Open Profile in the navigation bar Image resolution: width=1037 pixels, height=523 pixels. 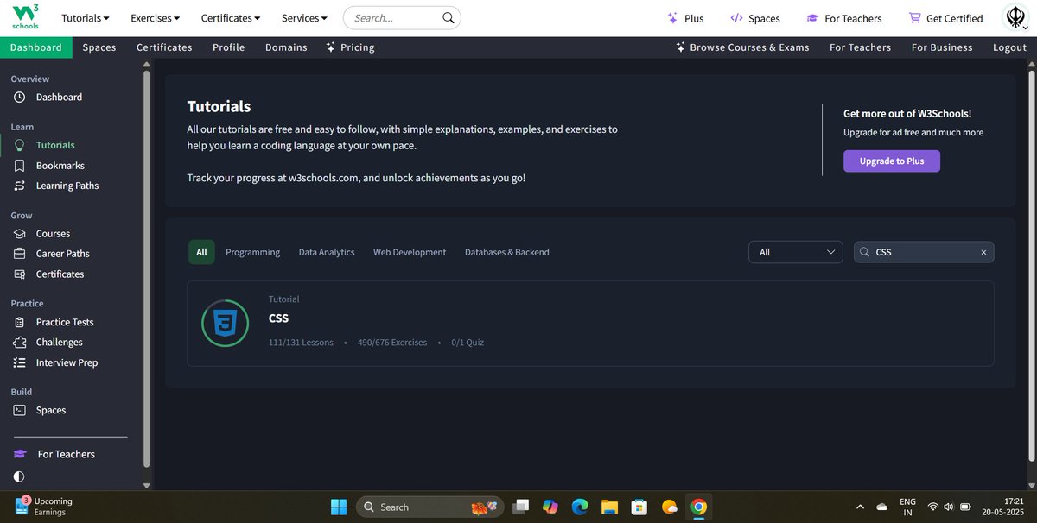(229, 47)
